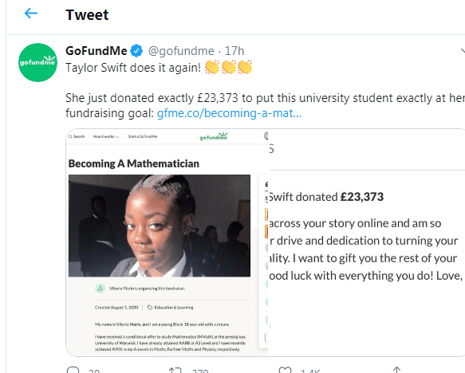Viewport: 465px width, 373px height.
Task: Click Start a GoFundMe menu item
Action: pos(142,136)
